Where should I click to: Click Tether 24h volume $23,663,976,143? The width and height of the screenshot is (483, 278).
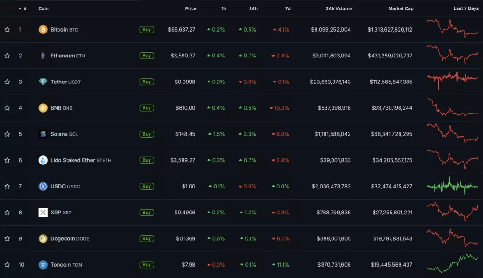click(x=330, y=82)
